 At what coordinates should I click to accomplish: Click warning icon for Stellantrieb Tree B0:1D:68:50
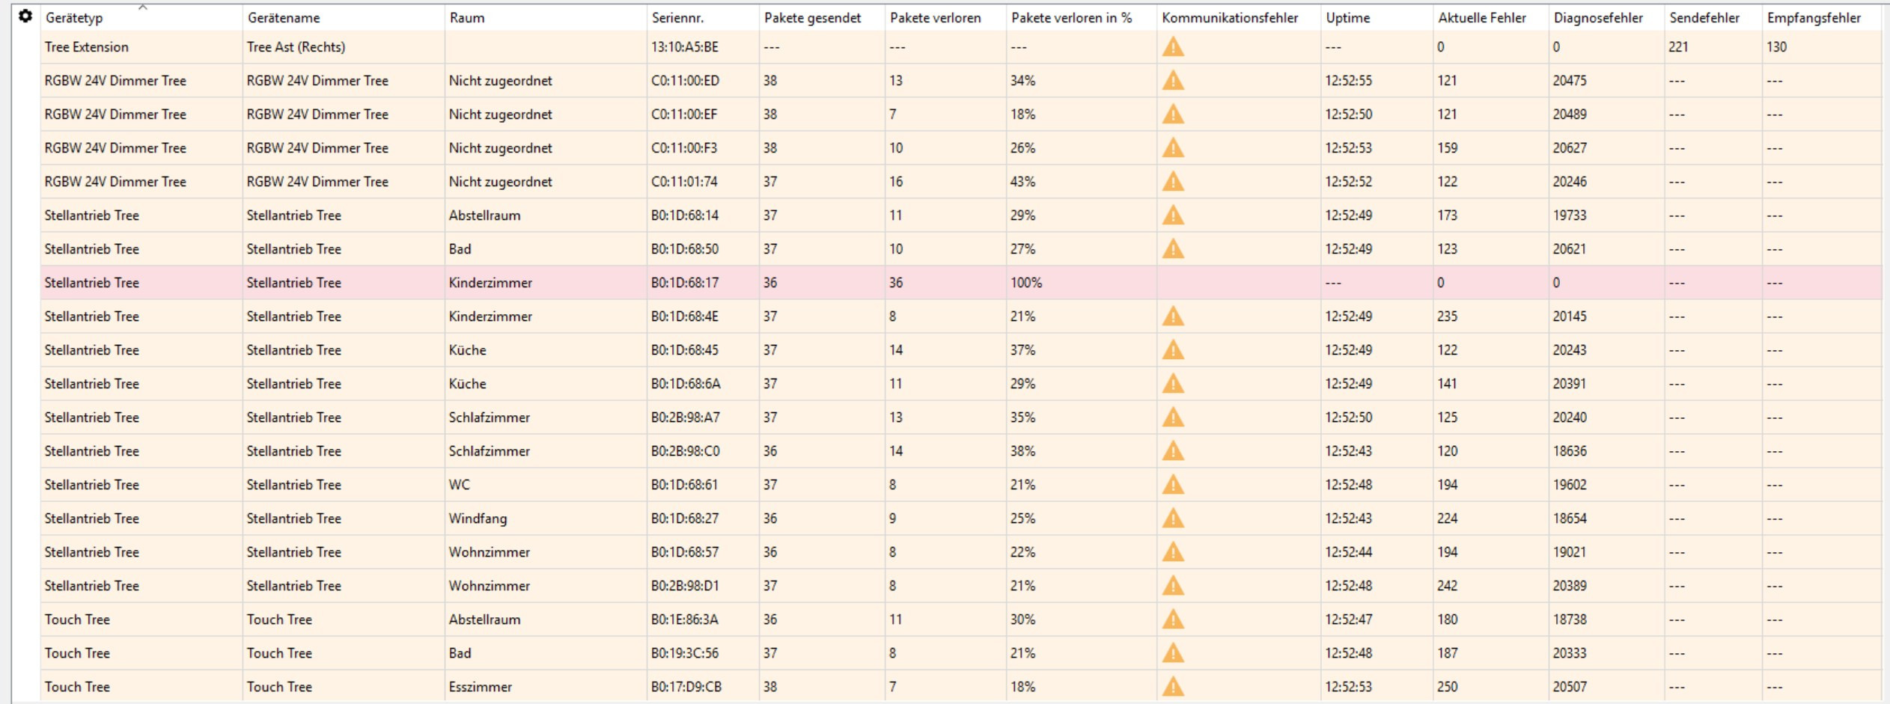(x=1173, y=249)
